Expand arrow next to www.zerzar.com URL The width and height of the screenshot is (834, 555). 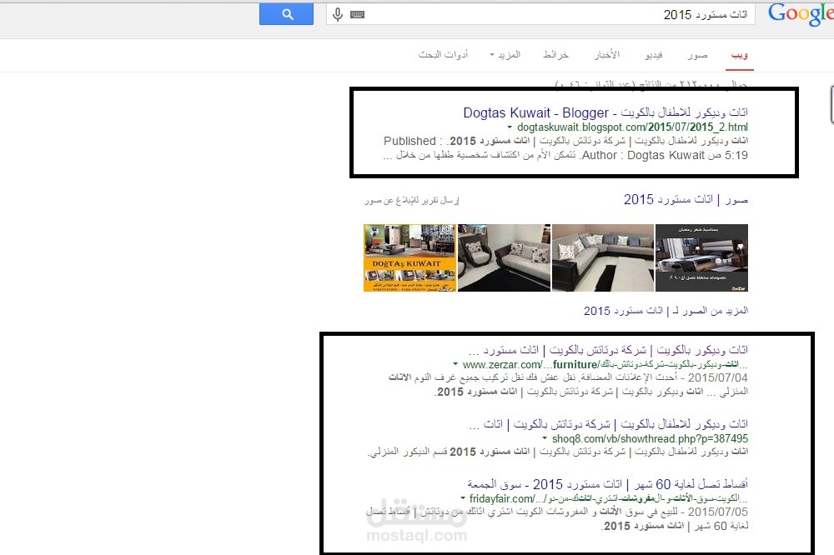point(455,365)
